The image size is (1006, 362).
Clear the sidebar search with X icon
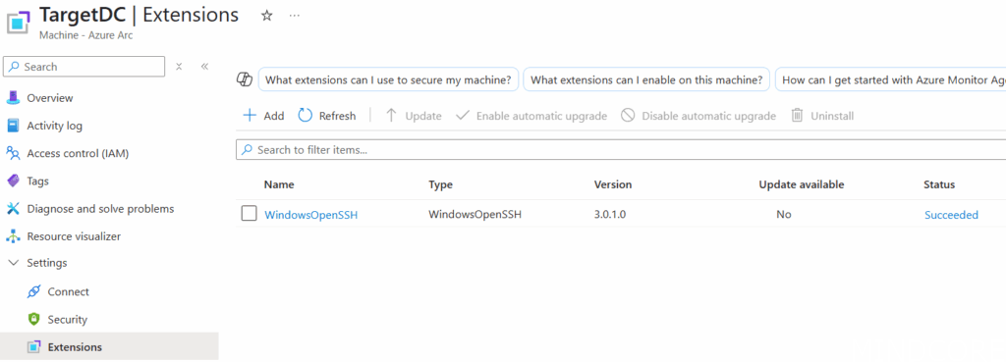click(x=180, y=67)
